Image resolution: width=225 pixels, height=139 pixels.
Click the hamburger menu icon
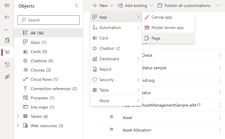click(x=7, y=6)
